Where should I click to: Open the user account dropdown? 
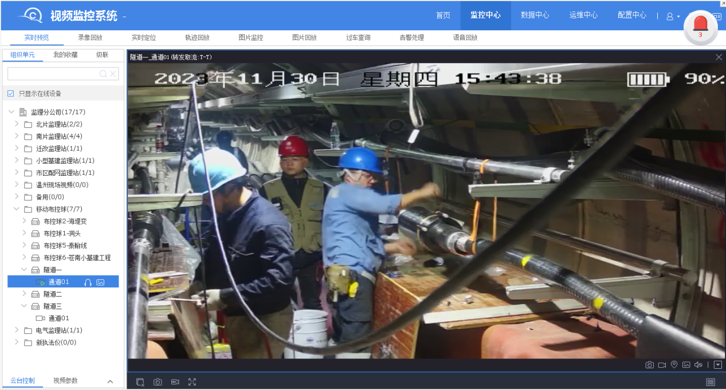(x=673, y=16)
